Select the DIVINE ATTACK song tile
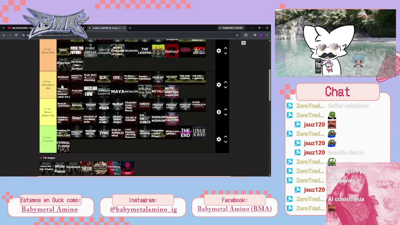Screen dimensions: 400x225 click(x=90, y=50)
